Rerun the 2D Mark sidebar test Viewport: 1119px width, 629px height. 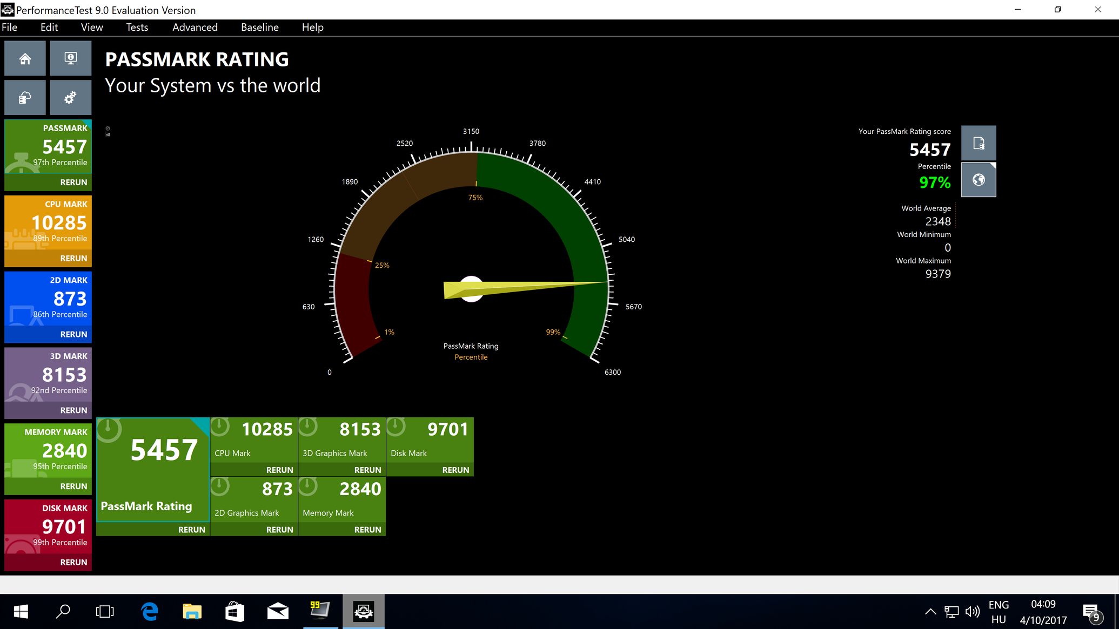click(x=73, y=335)
